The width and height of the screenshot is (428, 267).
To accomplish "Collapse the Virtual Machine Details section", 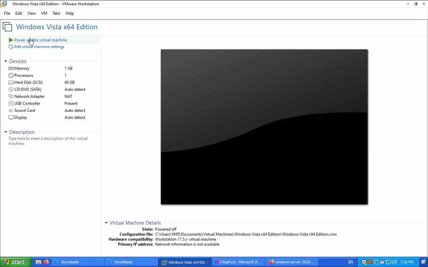I will [x=106, y=223].
